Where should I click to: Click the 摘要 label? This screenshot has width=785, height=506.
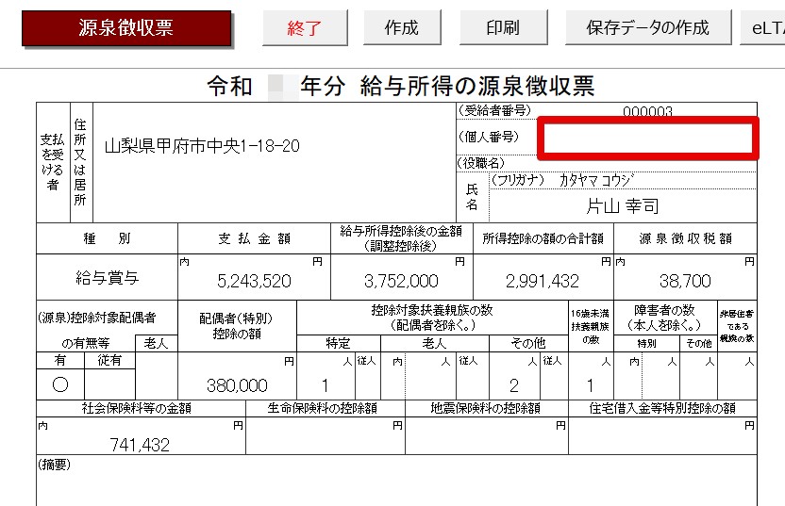54,465
